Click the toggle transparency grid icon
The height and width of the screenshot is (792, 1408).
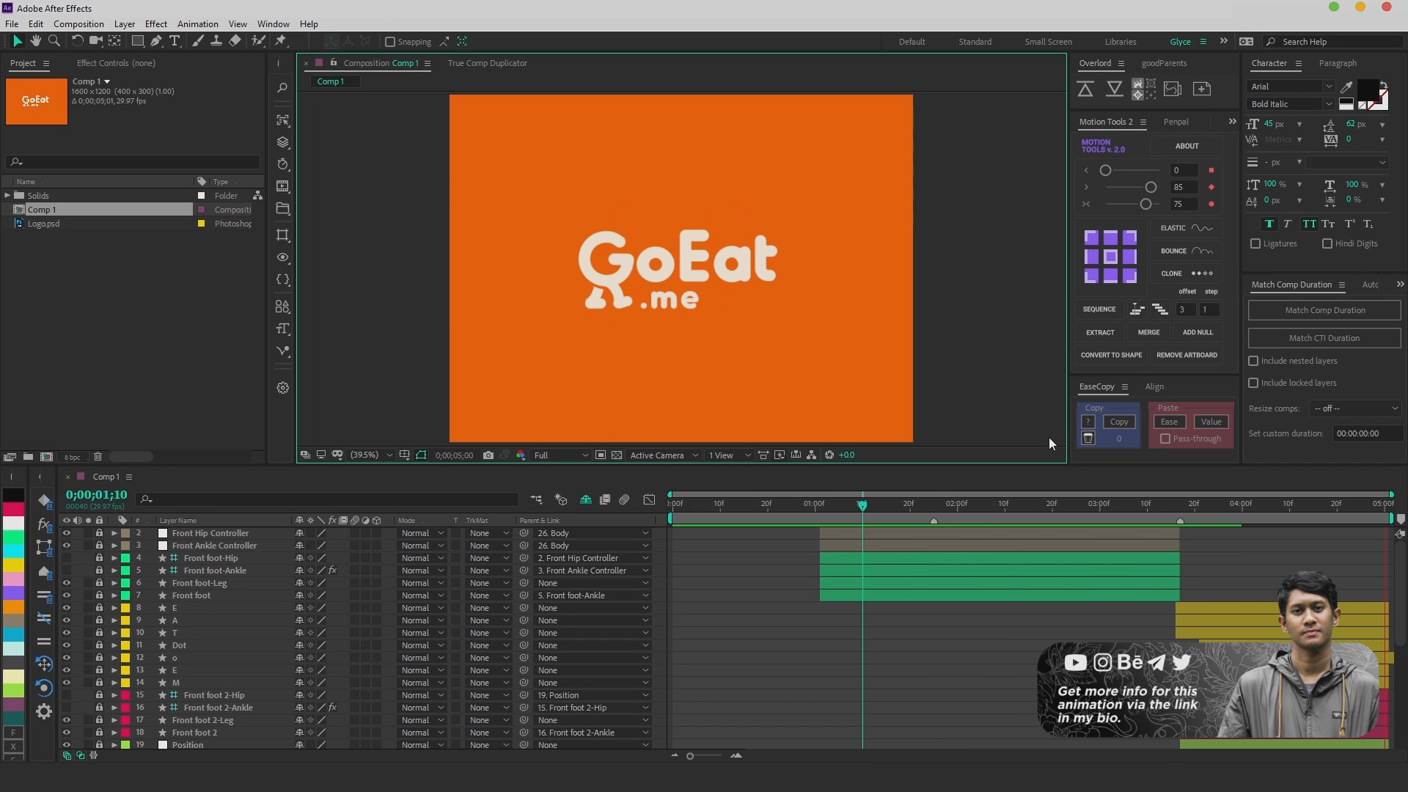[x=617, y=455]
